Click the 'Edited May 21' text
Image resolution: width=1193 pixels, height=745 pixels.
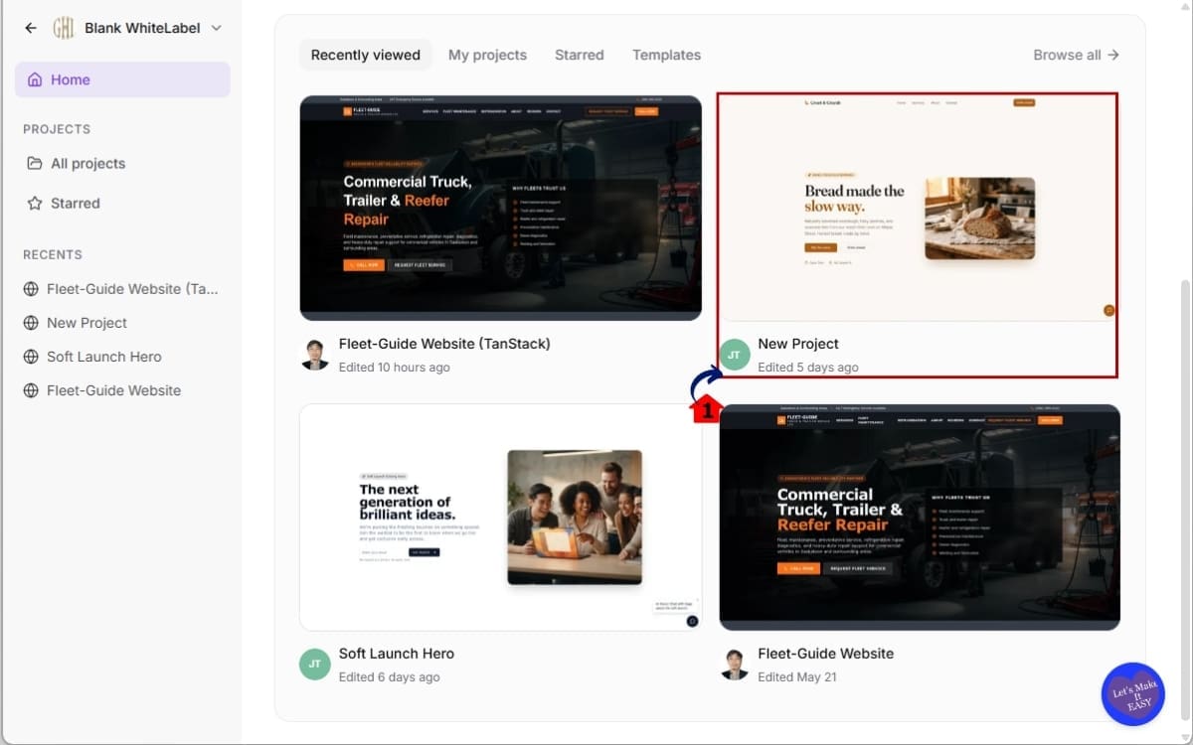pos(797,677)
